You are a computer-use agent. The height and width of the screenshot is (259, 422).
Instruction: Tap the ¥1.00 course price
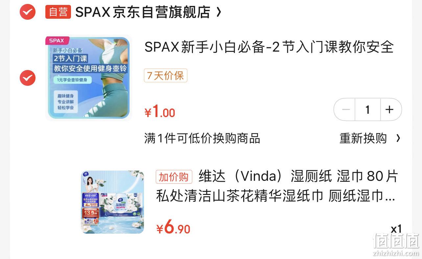click(160, 112)
